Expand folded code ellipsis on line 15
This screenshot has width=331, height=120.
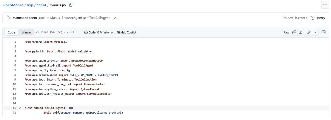(71, 108)
